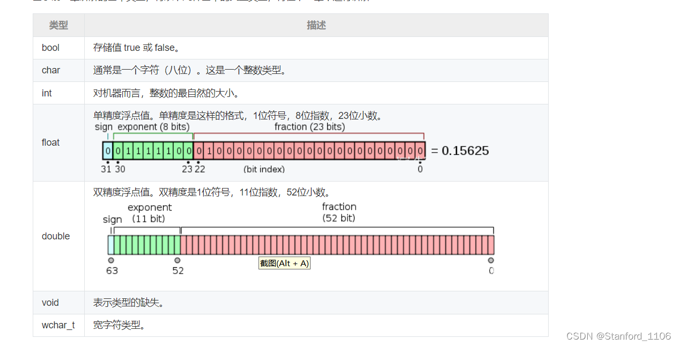Click the 'exponent (8 bits)' label
The width and height of the screenshot is (679, 346).
pos(153,127)
